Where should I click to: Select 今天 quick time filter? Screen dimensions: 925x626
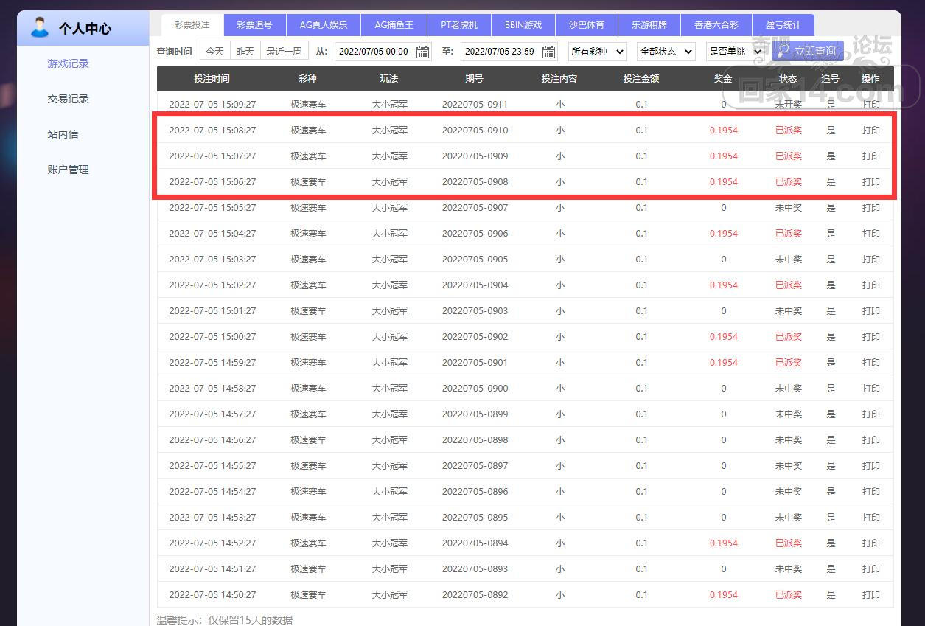214,52
